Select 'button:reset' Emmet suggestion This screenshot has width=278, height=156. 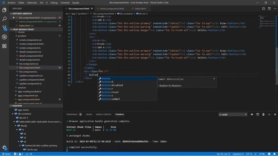point(127,92)
